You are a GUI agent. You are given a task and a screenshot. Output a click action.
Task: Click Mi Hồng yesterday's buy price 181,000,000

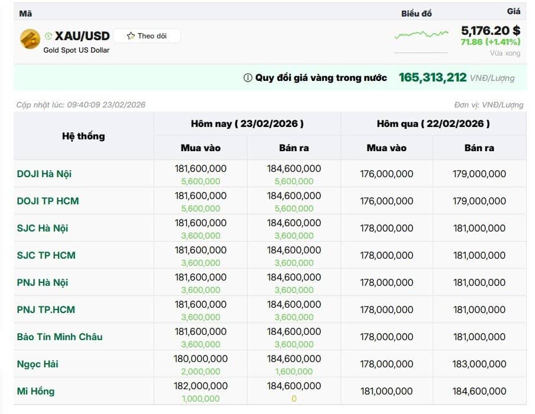point(387,391)
